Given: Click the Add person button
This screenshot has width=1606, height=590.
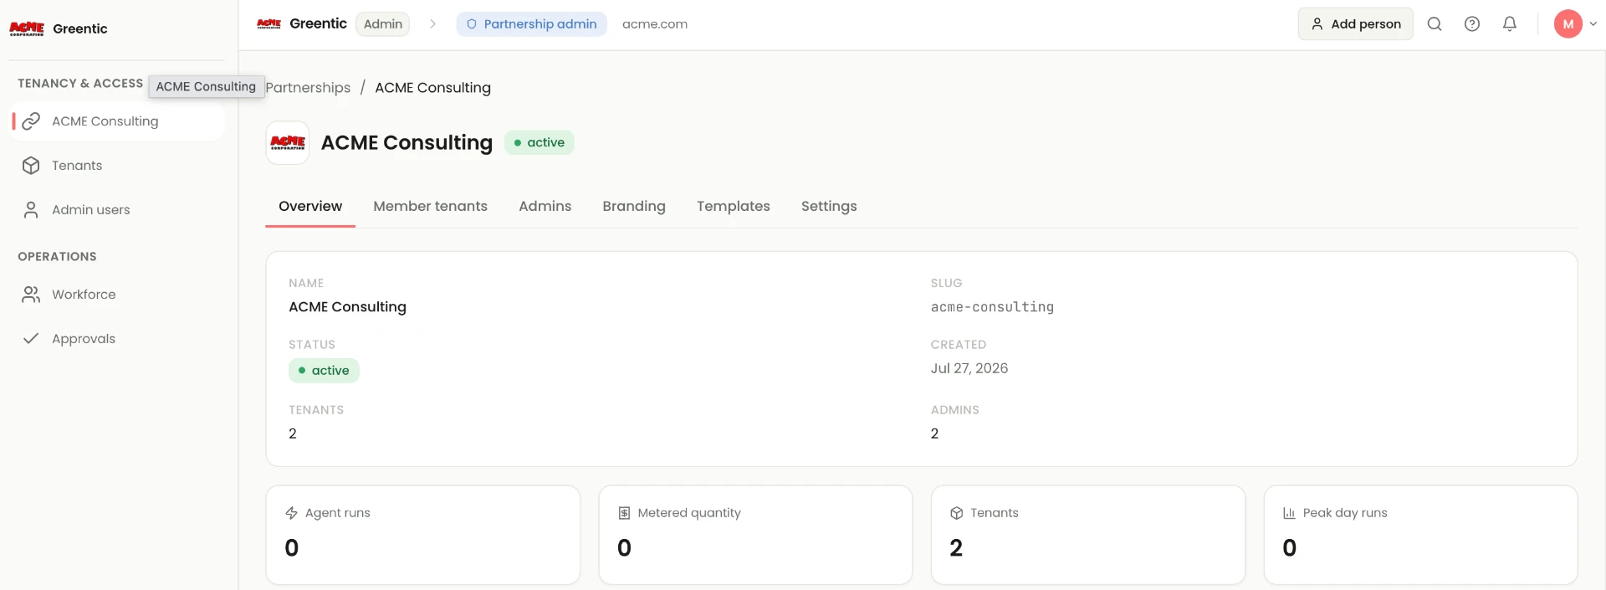Looking at the screenshot, I should 1355,24.
